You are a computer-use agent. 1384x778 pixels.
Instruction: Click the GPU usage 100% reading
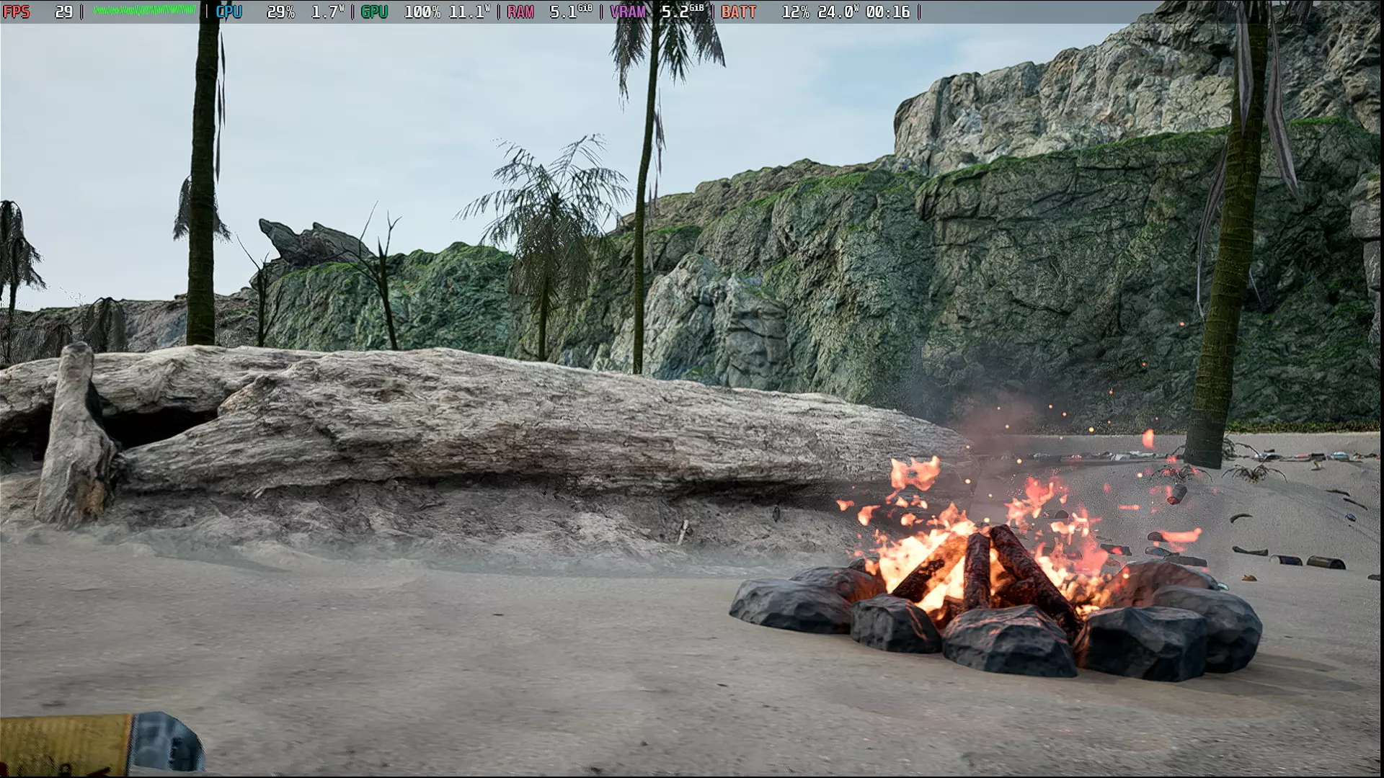[422, 12]
